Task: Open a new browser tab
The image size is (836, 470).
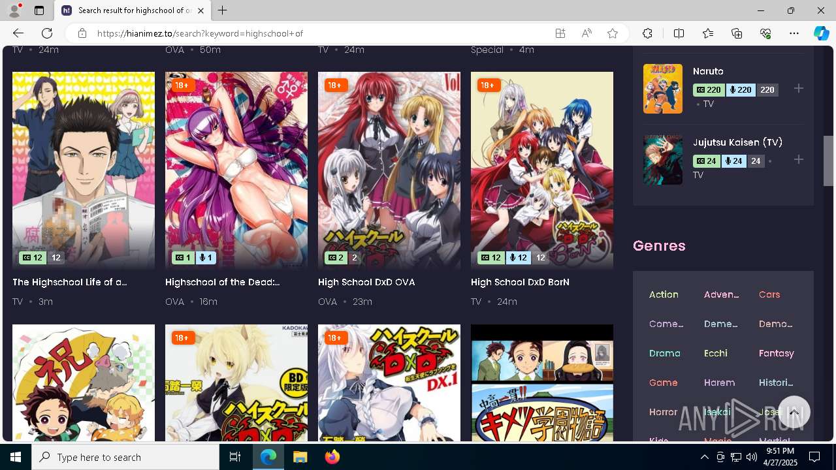Action: pyautogui.click(x=223, y=10)
